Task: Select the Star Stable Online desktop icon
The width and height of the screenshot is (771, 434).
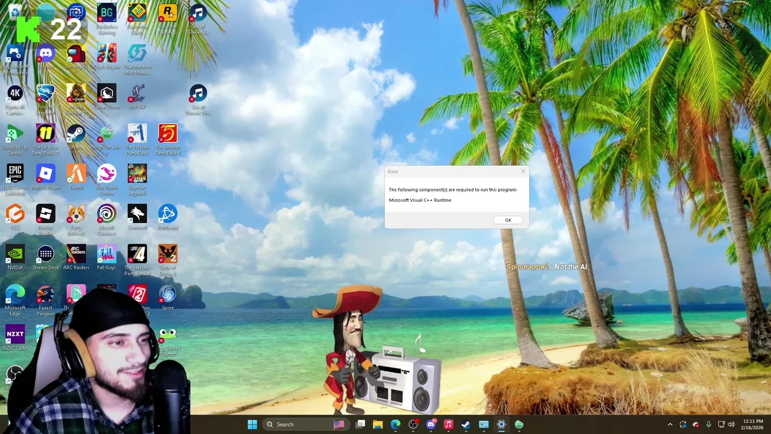Action: tap(107, 180)
